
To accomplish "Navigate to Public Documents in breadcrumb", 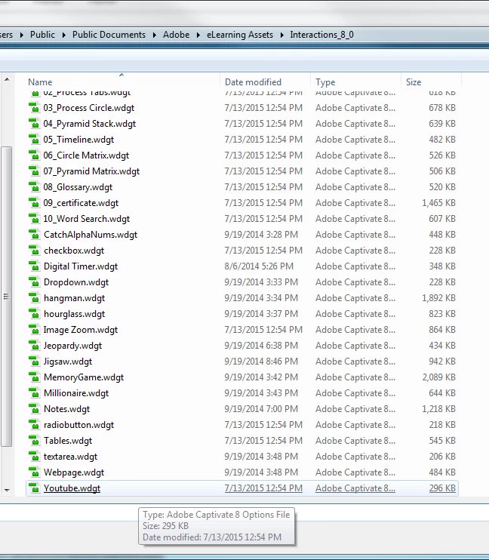I will (x=109, y=35).
